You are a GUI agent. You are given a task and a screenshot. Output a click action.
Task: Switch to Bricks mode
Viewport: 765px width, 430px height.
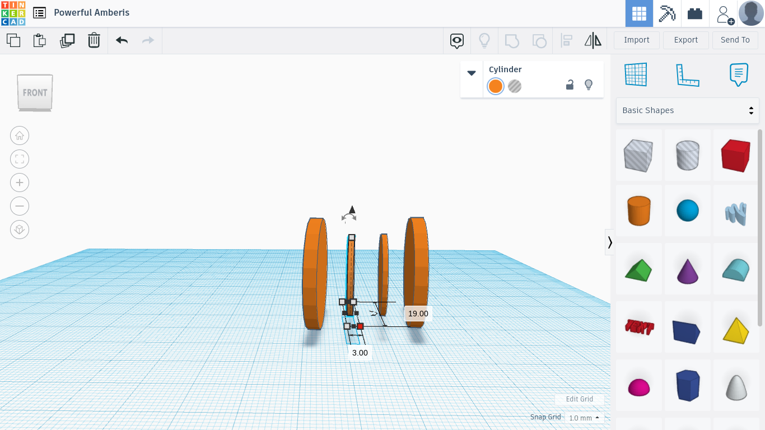pos(695,13)
